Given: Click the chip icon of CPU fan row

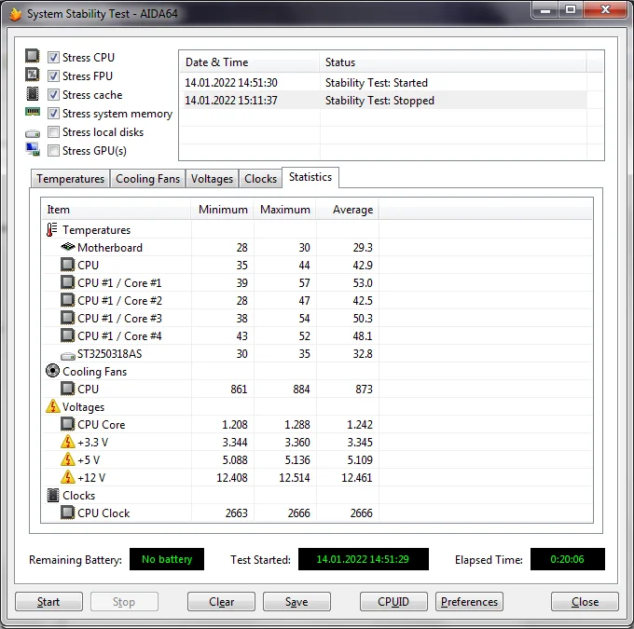Looking at the screenshot, I should click(x=67, y=389).
